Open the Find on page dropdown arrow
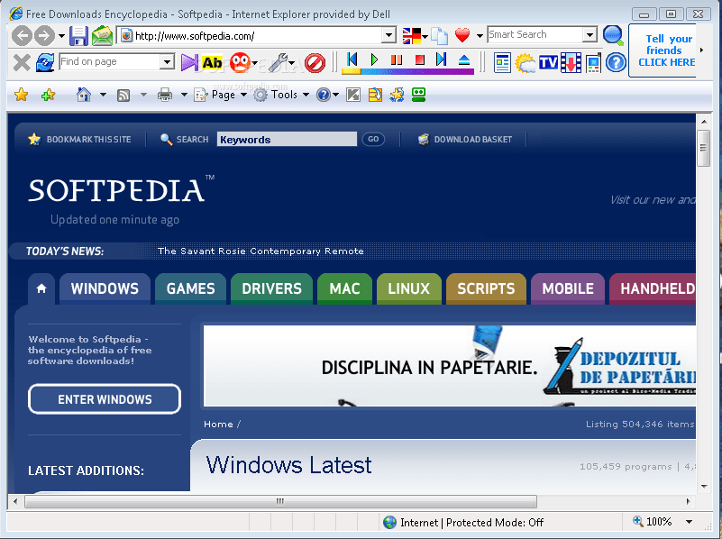This screenshot has height=539, width=722. click(x=167, y=61)
